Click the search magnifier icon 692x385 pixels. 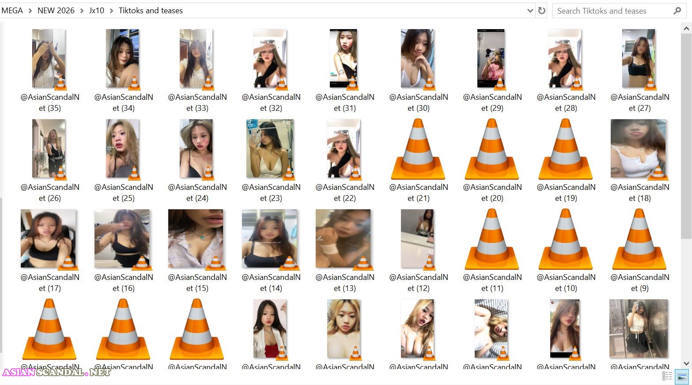tap(677, 11)
